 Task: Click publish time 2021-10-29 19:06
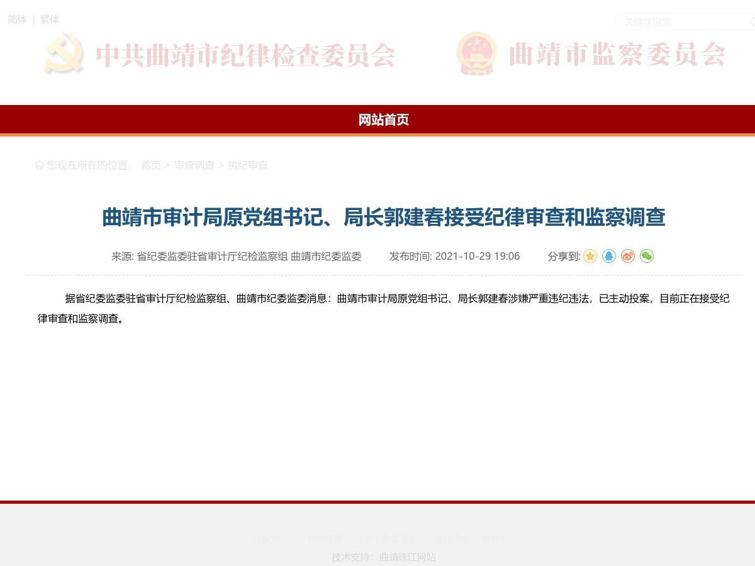tap(477, 256)
